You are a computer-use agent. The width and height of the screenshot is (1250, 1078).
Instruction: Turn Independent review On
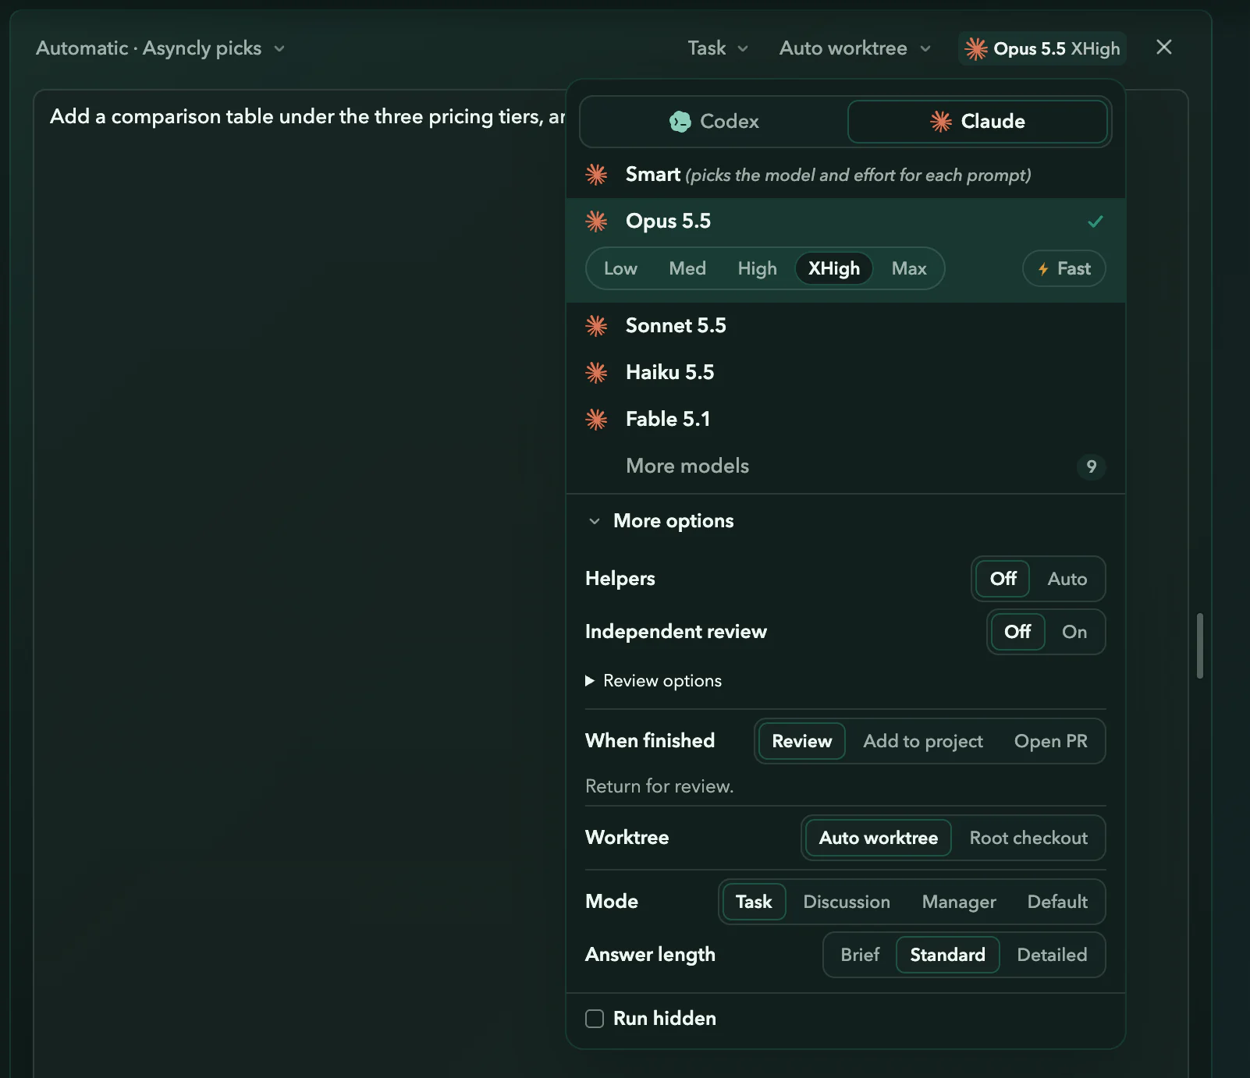[1074, 632]
